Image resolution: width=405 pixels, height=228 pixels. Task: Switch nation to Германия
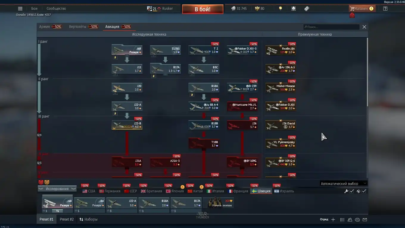pos(110,191)
